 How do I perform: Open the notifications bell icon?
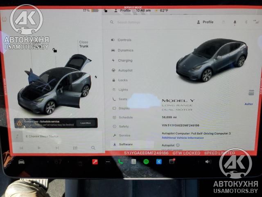click(235, 22)
